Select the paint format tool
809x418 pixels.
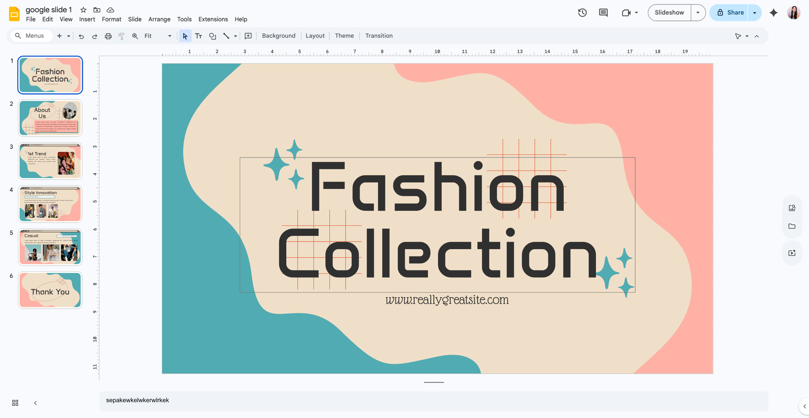click(x=121, y=36)
